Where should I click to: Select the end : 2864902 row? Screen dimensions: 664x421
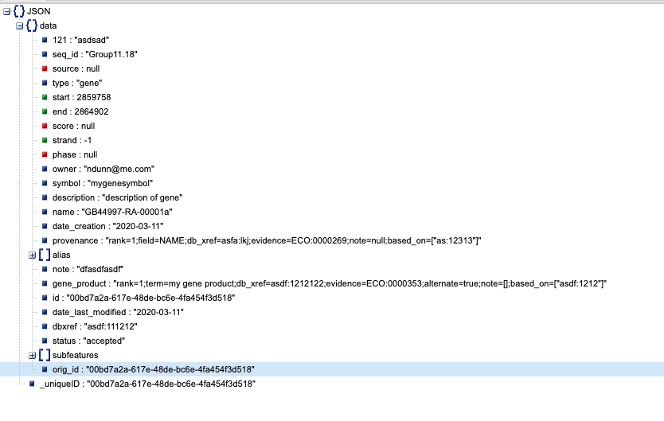tap(80, 111)
